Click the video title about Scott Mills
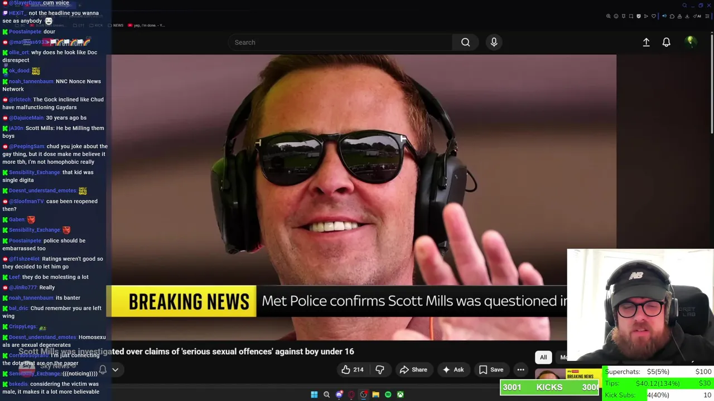The height and width of the screenshot is (401, 714). coord(187,351)
